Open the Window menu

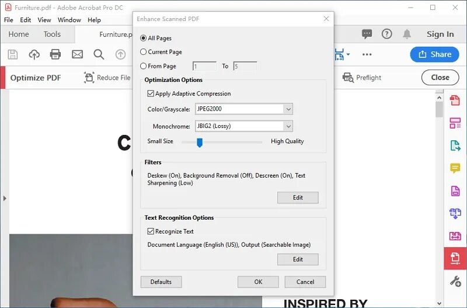point(69,20)
